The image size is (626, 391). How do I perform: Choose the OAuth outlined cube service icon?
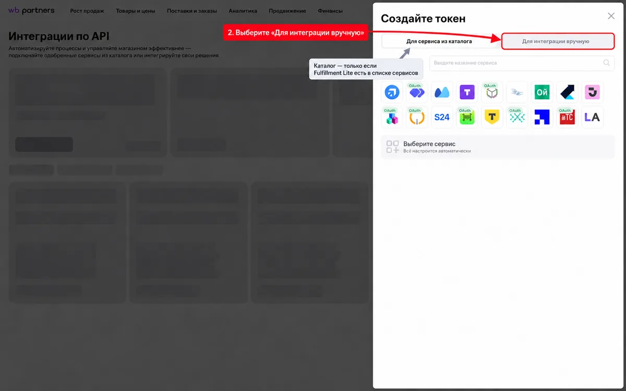pos(492,92)
